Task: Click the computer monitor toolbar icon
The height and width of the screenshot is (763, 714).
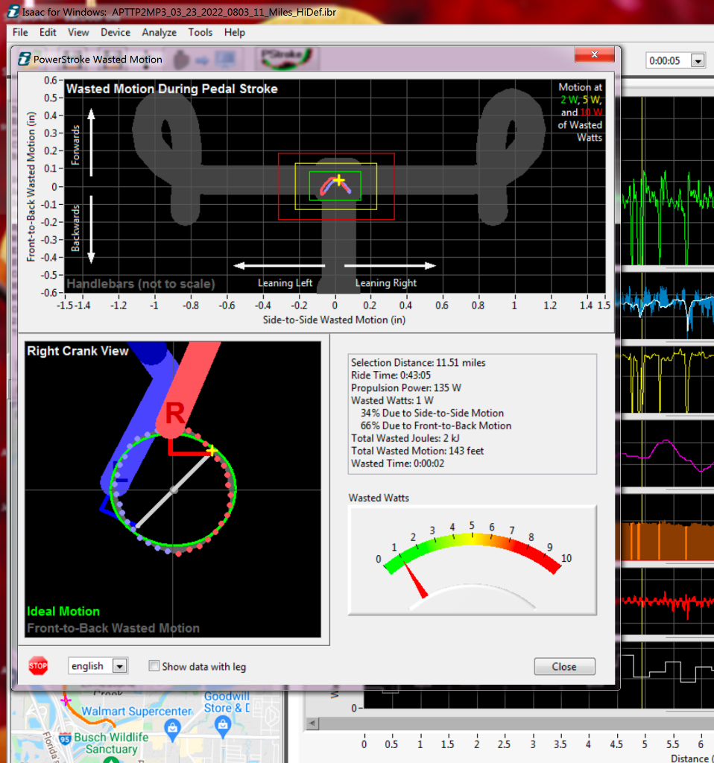Action: click(x=224, y=59)
